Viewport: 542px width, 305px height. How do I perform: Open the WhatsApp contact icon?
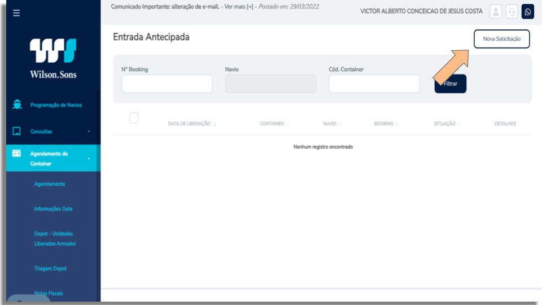tap(527, 11)
